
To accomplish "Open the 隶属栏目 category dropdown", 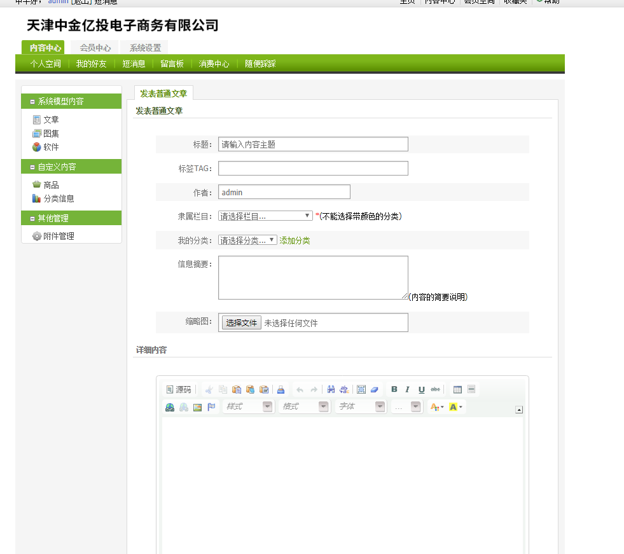I will coord(265,216).
